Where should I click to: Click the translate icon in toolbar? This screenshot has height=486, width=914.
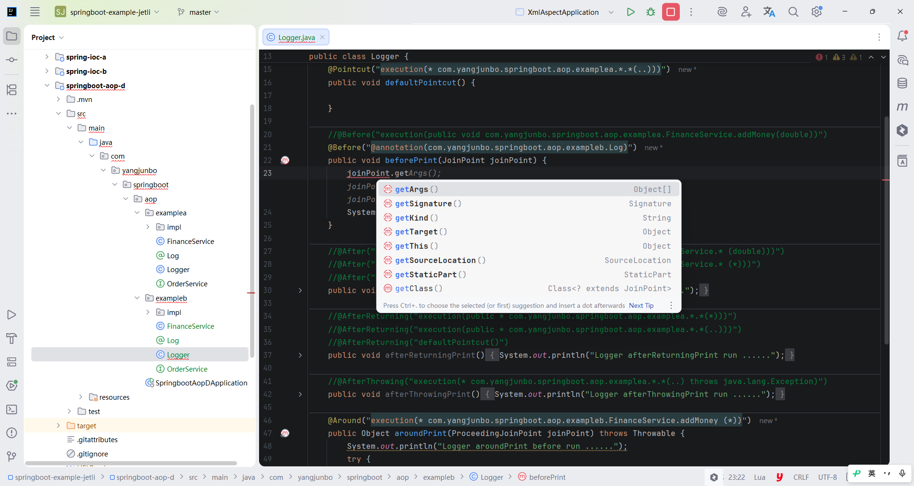click(x=769, y=12)
